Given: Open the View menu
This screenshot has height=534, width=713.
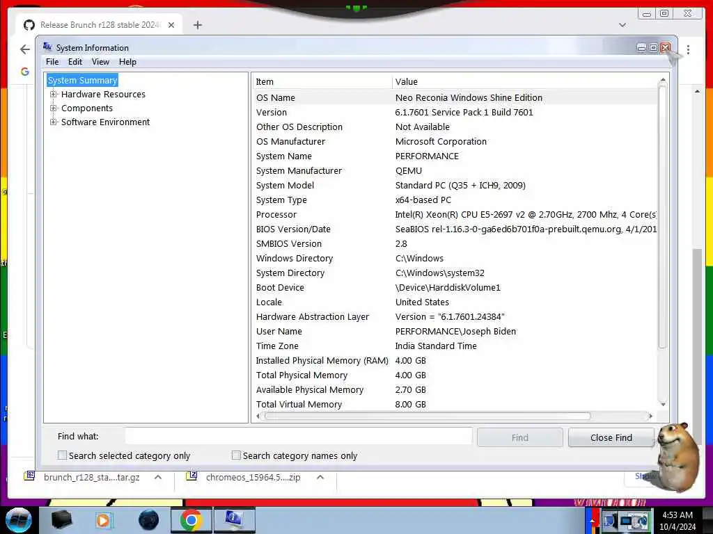Looking at the screenshot, I should (100, 62).
